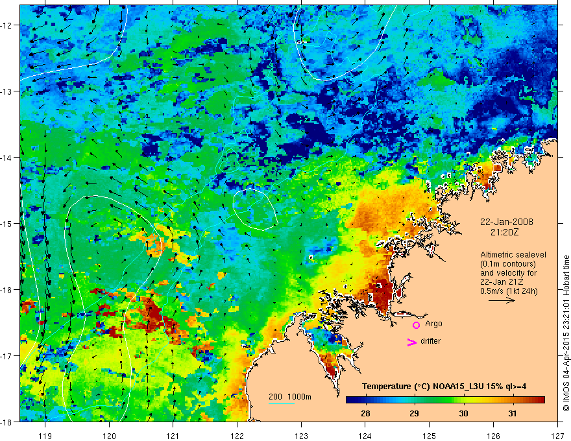Click the longitude axis label 122

tap(237, 436)
